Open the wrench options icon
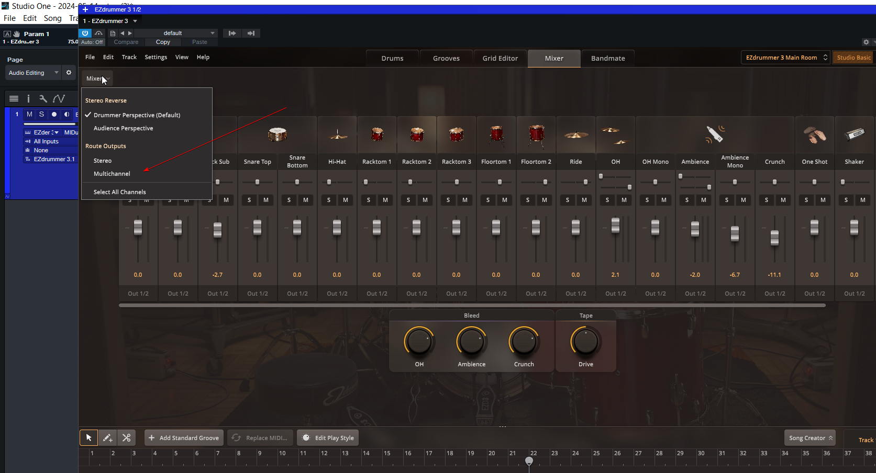Image resolution: width=876 pixels, height=473 pixels. 43,98
